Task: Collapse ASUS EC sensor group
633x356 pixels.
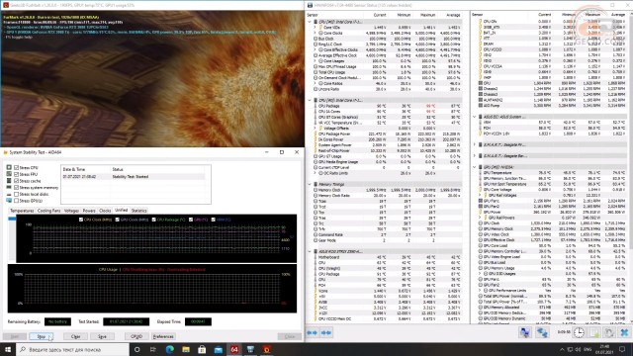Action: coord(475,117)
